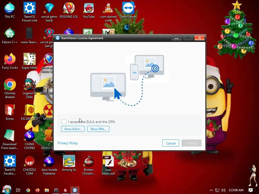Screen dimensions: 259x194
Task: Click the Show DPA... button
Action: coord(98,129)
